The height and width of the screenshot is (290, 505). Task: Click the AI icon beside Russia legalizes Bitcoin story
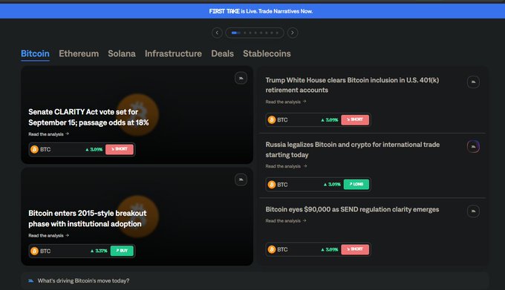pos(473,147)
